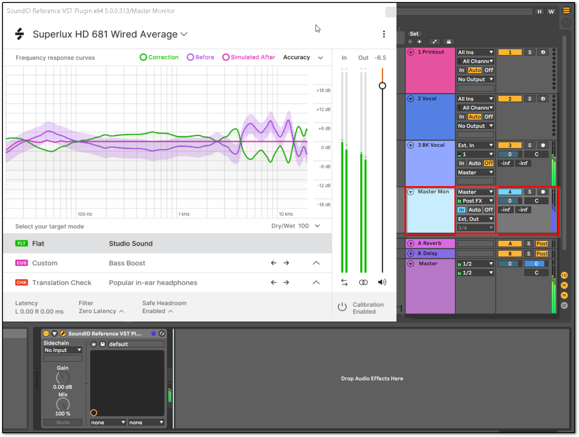
Task: Click the stereo channel mode icon in SoundID plugin
Action: 363,282
